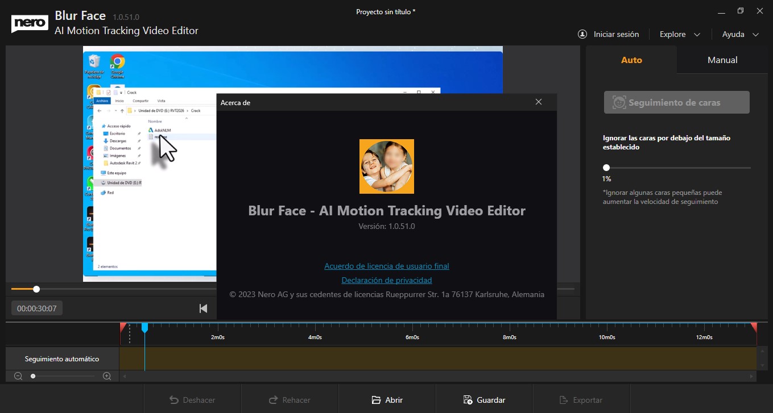Open the Declaración de privacidad link

[386, 280]
